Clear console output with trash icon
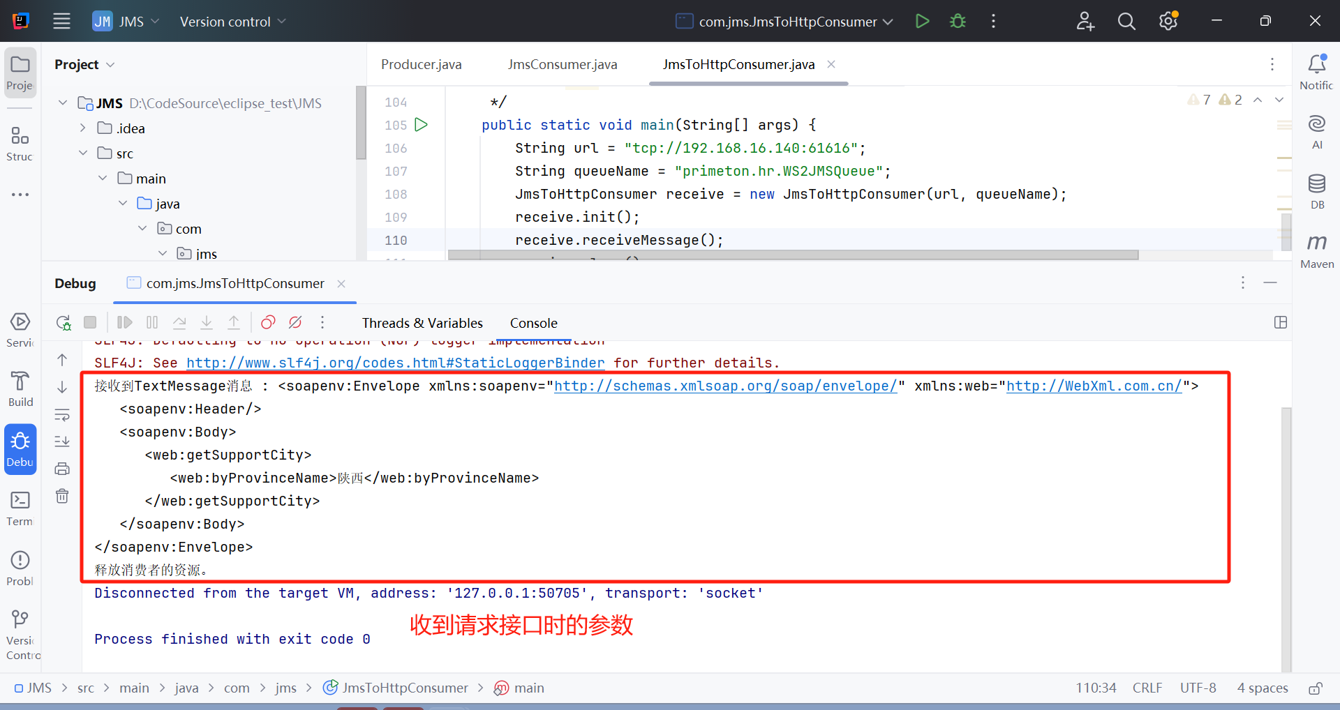Viewport: 1340px width, 710px height. [x=62, y=496]
